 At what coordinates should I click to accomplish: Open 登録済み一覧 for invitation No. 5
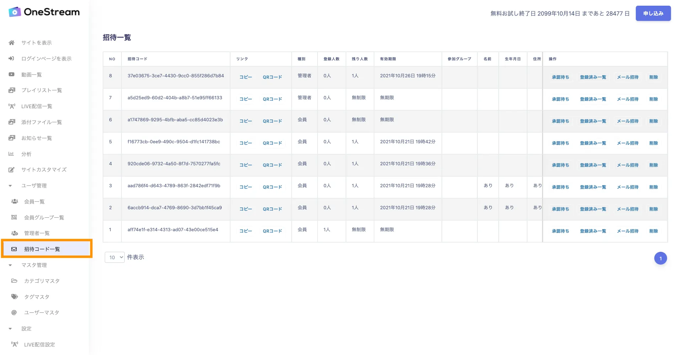point(593,143)
